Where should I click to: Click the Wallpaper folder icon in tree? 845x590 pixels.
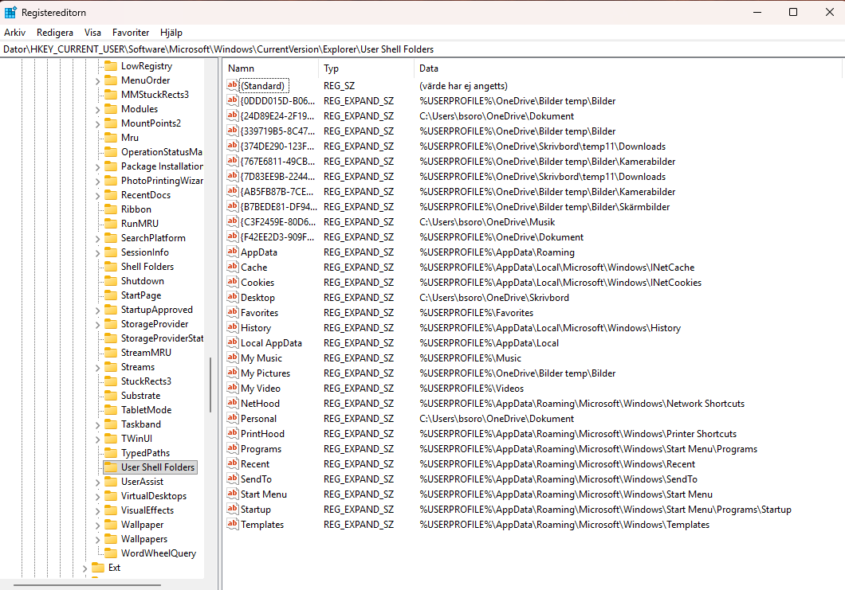pyautogui.click(x=111, y=525)
